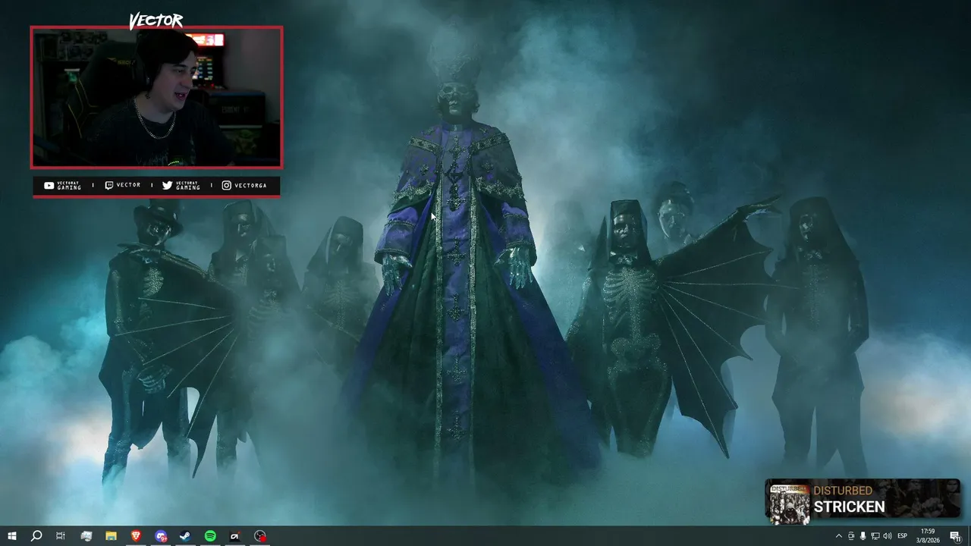
Task: Launch Brave browser from the taskbar
Action: click(x=136, y=536)
